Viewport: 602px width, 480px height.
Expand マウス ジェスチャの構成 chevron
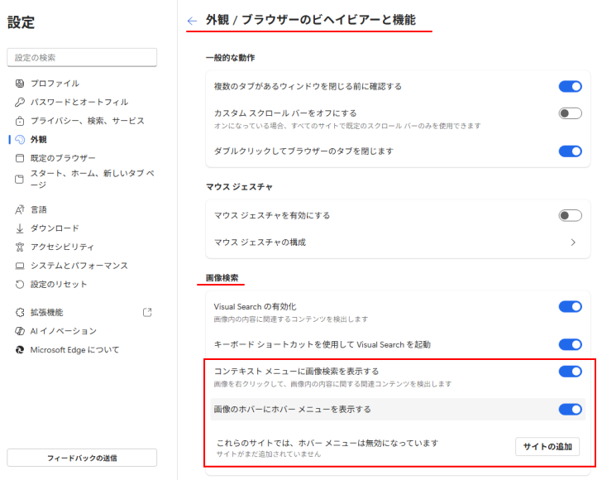573,242
